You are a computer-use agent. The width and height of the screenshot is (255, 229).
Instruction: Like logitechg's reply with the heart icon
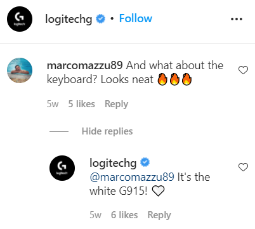tap(243, 167)
